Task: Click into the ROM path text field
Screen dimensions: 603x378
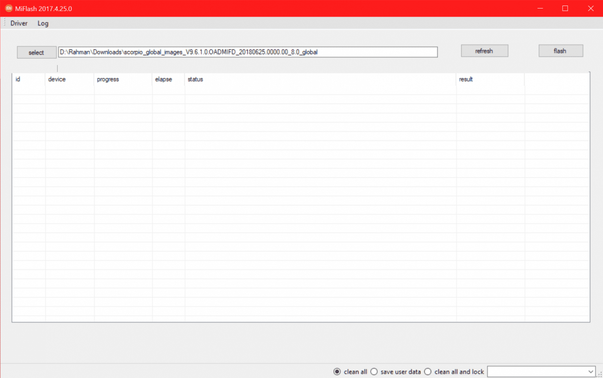Action: (x=247, y=52)
